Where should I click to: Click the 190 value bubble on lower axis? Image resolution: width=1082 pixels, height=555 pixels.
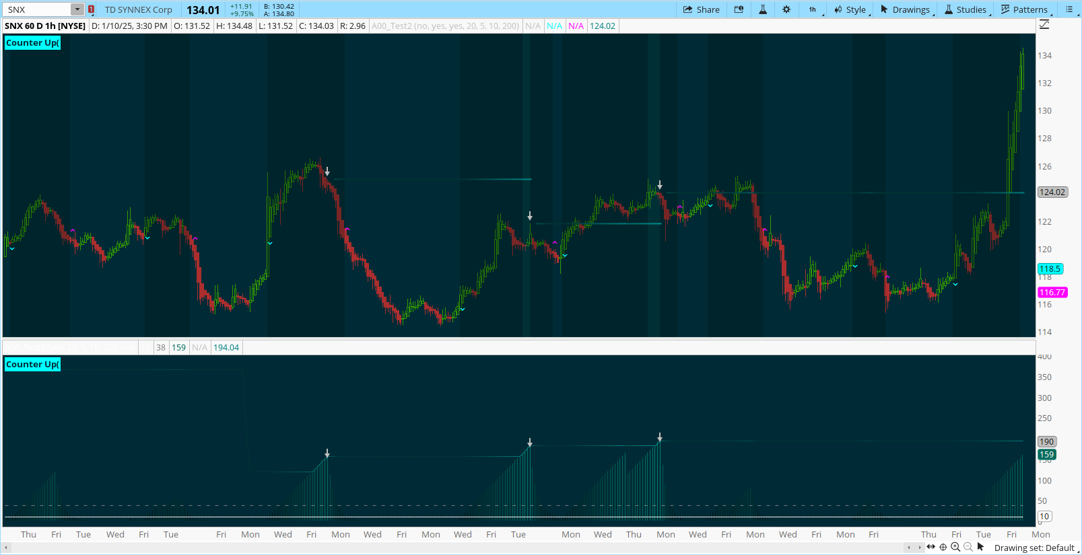[x=1047, y=442]
